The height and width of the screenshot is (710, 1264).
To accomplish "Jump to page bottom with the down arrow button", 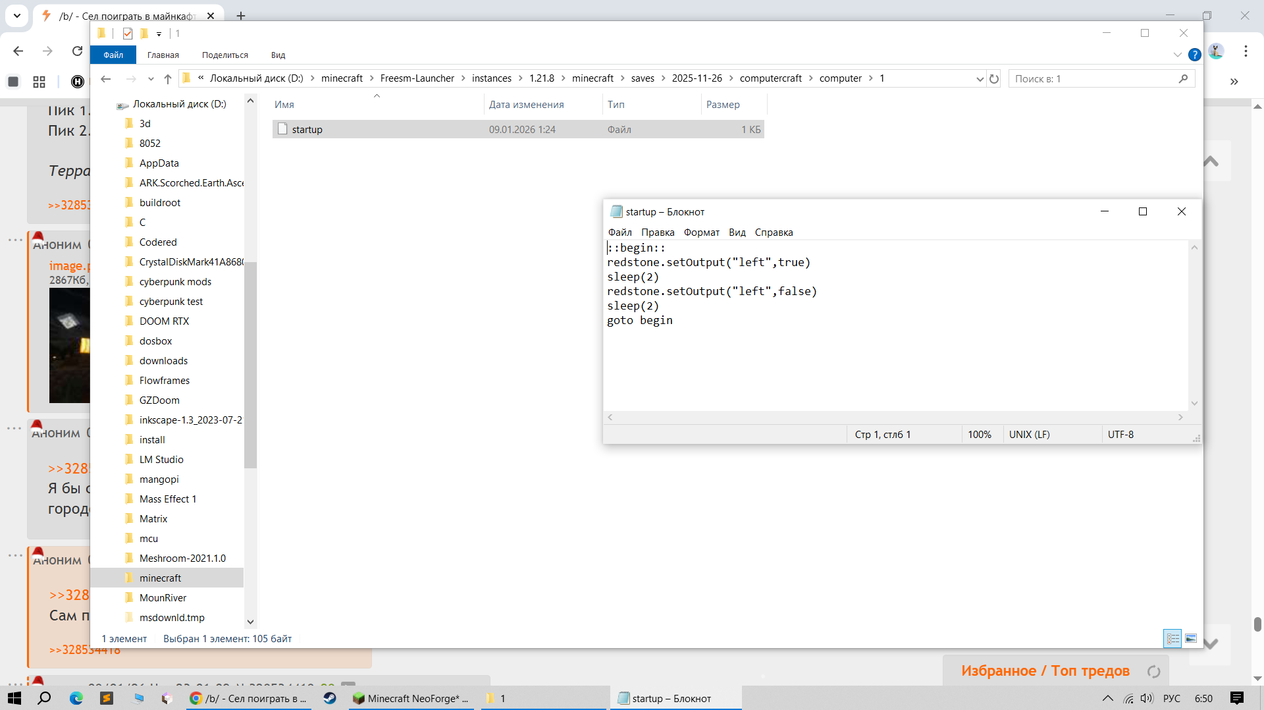I will point(1211,643).
